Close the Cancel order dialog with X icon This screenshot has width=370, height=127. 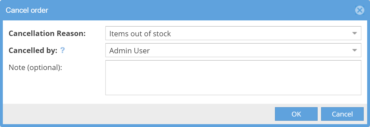pos(360,10)
